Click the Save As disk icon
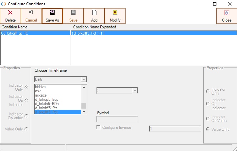This screenshot has height=151, width=237. 52,13
